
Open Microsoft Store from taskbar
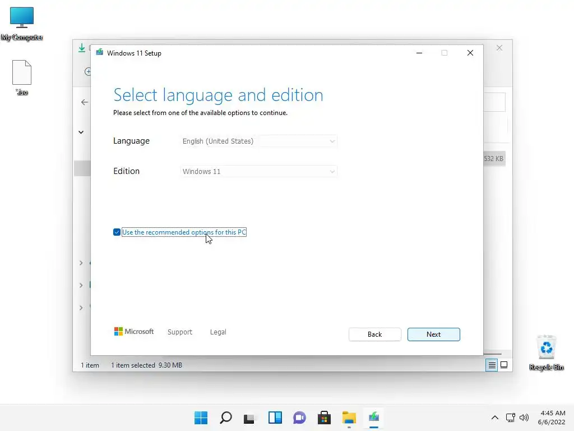click(324, 418)
